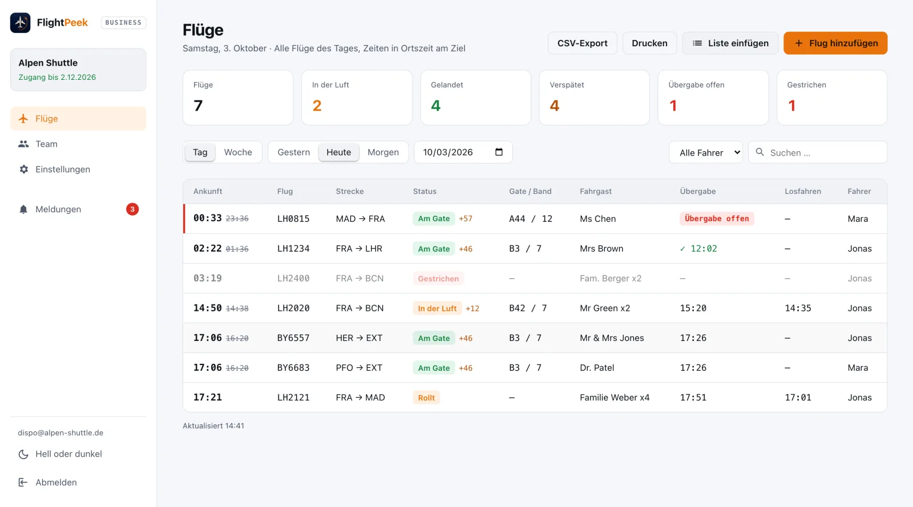Switch to Tag view

[200, 152]
